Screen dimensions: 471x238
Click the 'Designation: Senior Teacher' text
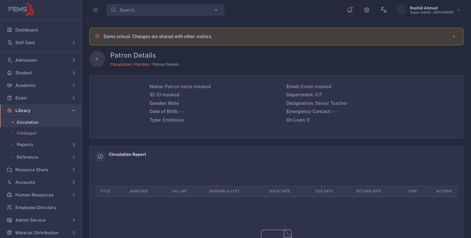(317, 103)
